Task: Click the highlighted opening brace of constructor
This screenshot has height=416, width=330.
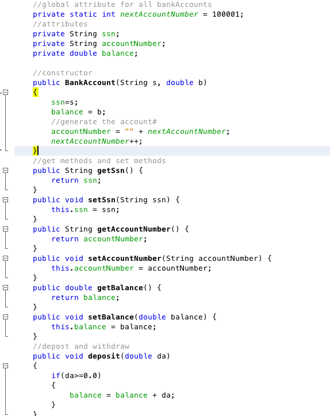Action: coord(35,93)
